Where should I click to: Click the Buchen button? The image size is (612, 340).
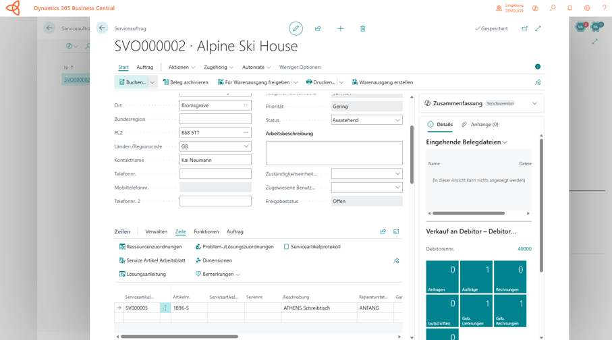click(132, 82)
